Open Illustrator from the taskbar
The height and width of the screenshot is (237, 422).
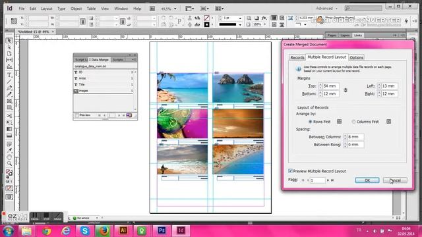pyautogui.click(x=123, y=230)
